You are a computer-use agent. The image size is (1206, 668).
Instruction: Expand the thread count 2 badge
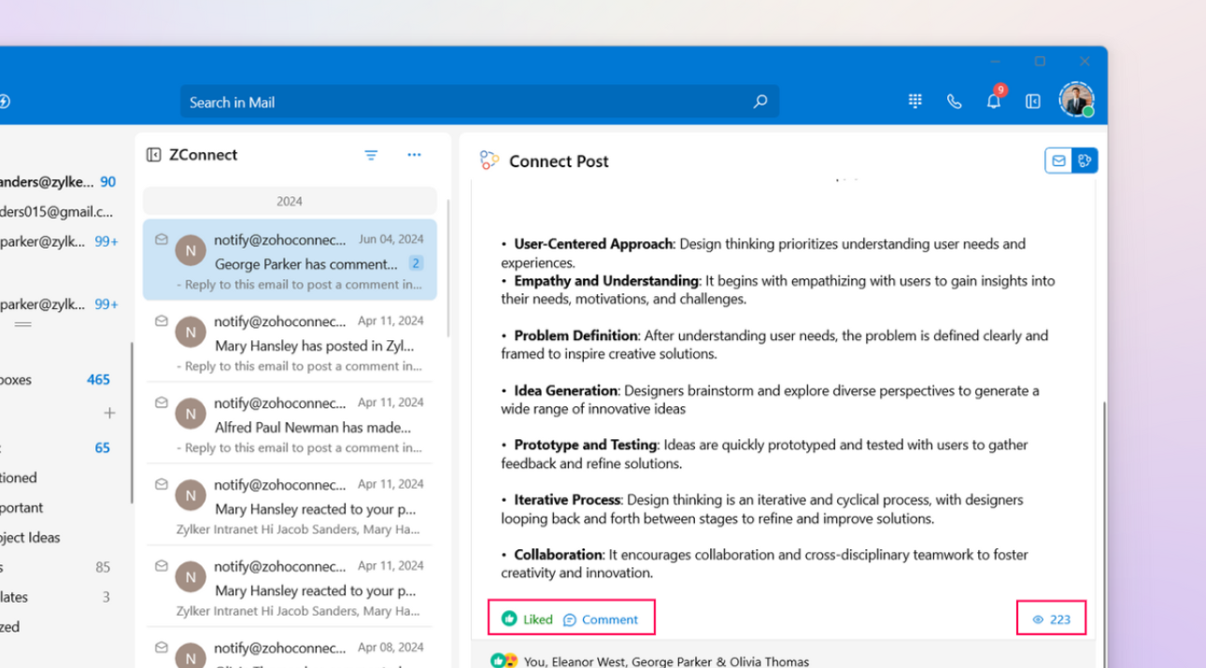click(x=416, y=263)
